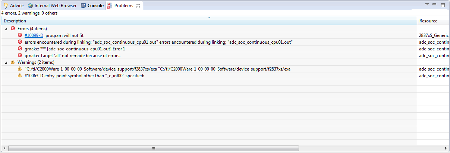This screenshot has width=450, height=153.
Task: Click resource cell of 'errors encountered during linking' row
Action: click(x=434, y=42)
